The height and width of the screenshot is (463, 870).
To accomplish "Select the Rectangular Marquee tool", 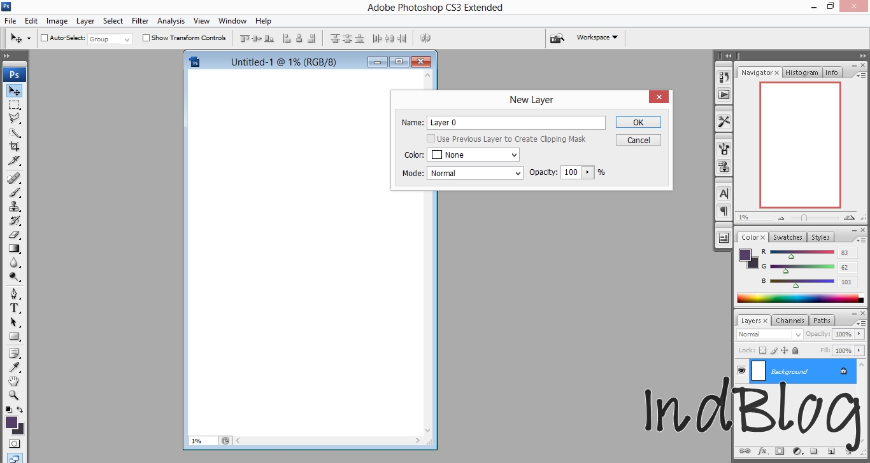I will [14, 105].
